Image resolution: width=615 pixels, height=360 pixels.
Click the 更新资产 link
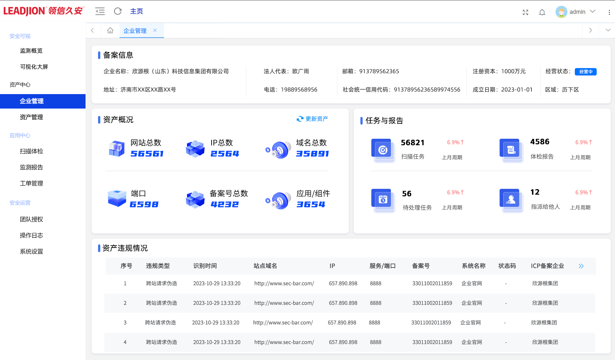(x=317, y=119)
